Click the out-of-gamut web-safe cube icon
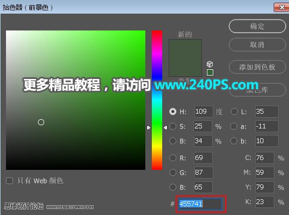Image resolution: width=289 pixels, height=215 pixels. [210, 64]
